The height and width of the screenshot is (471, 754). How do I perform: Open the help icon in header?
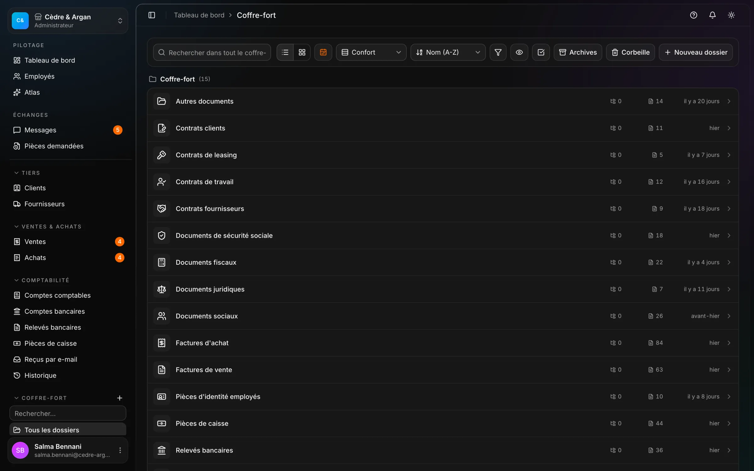pyautogui.click(x=693, y=15)
